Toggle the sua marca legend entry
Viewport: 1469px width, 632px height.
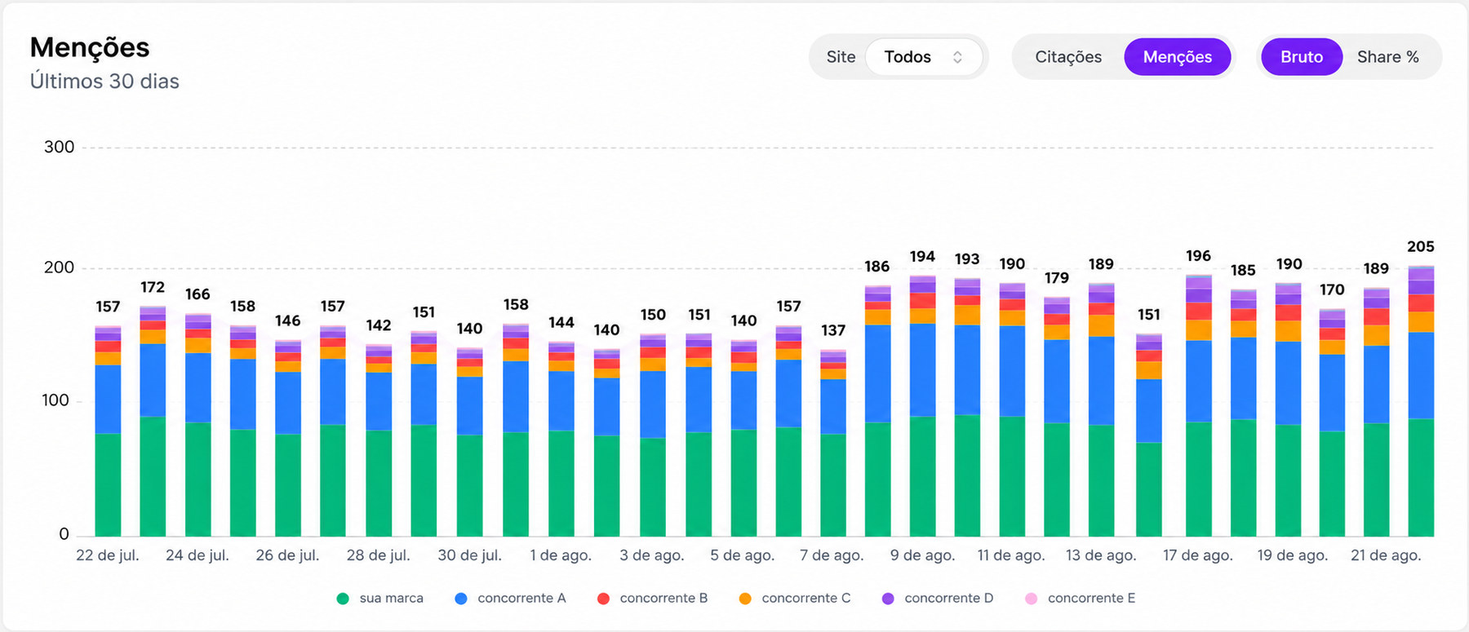[380, 598]
